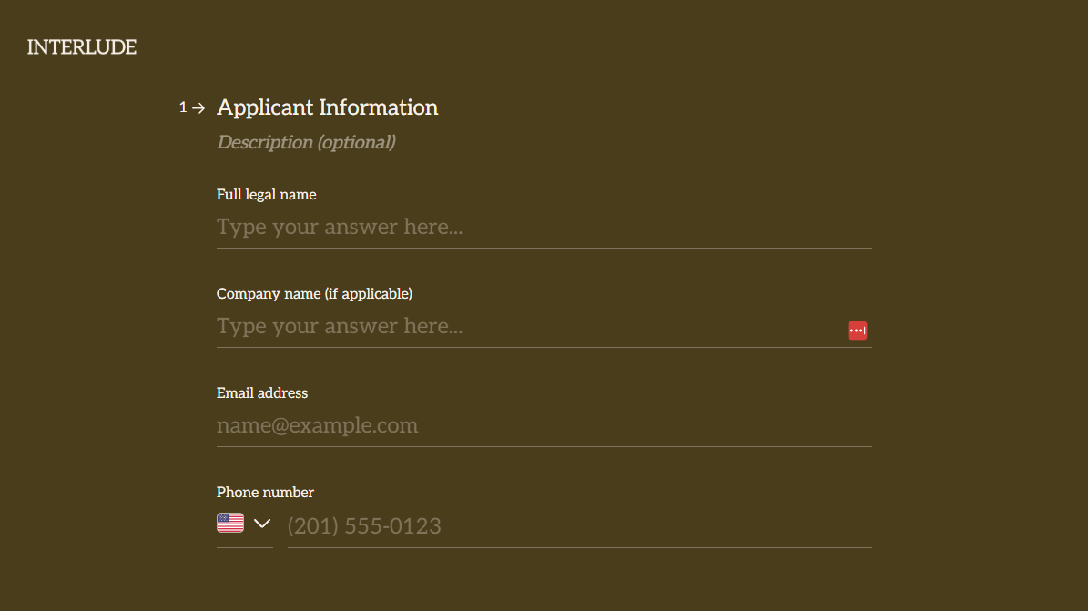Click the Phone number label

point(265,492)
